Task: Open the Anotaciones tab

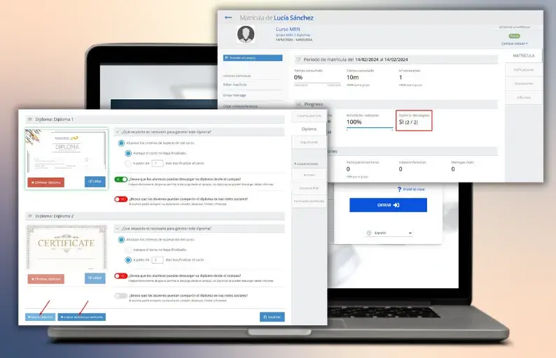Action: pyautogui.click(x=523, y=84)
